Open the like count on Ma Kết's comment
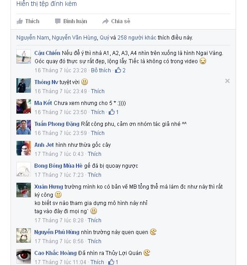This screenshot has height=265, width=247. pos(113,112)
